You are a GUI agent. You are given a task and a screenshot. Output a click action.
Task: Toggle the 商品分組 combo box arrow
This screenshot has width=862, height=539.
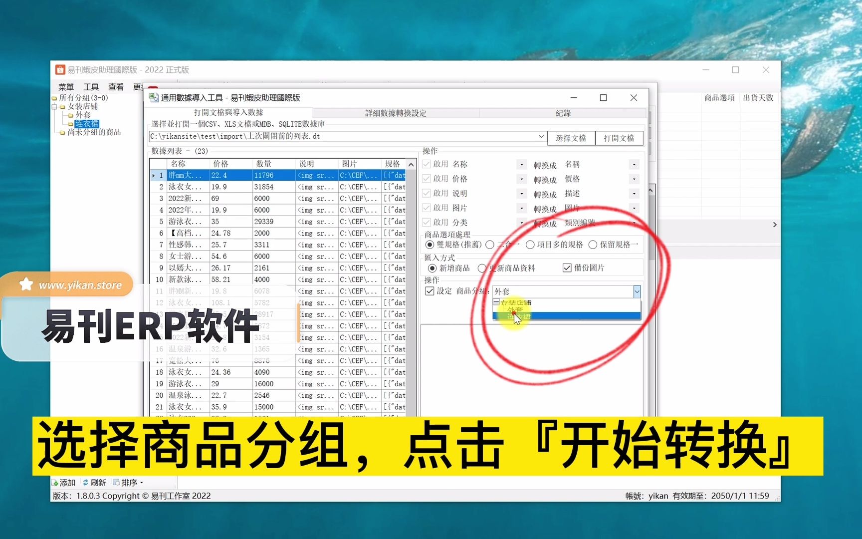click(x=637, y=291)
